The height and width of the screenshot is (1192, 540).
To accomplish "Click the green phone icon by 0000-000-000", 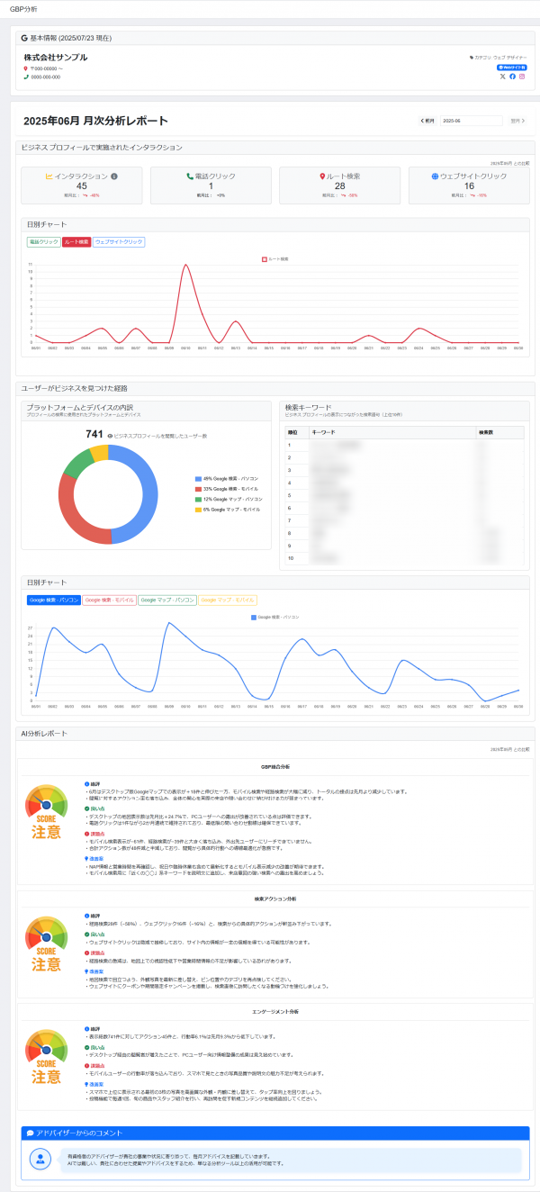I will 26,77.
